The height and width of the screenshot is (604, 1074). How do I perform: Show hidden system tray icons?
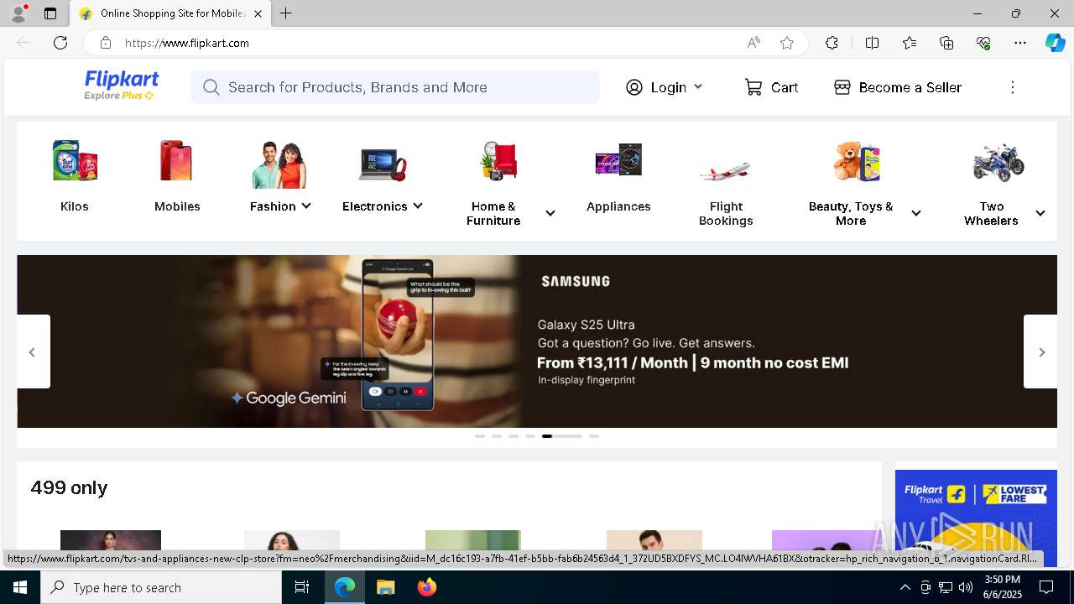pos(905,587)
